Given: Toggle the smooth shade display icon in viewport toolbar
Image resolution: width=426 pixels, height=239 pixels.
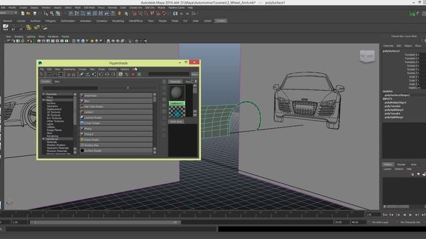Looking at the screenshot, I should click(79, 41).
